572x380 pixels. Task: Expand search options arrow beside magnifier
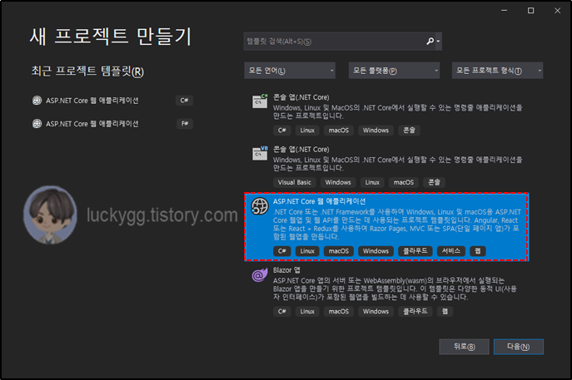coord(439,42)
